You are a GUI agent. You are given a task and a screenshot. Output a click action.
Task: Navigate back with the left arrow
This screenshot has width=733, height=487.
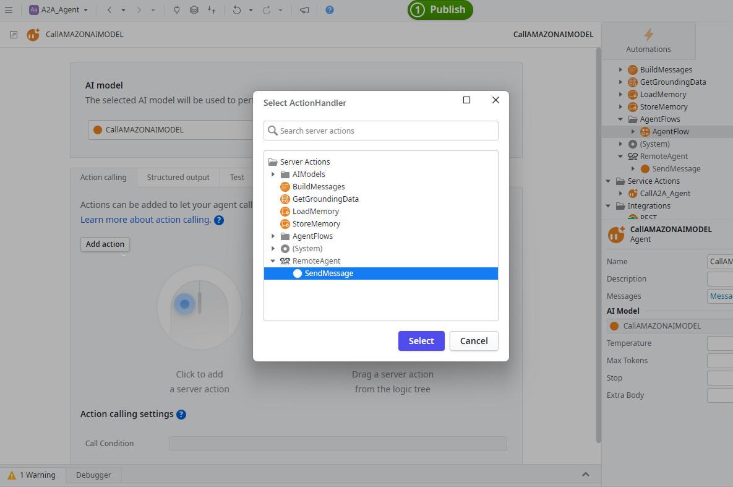click(109, 10)
